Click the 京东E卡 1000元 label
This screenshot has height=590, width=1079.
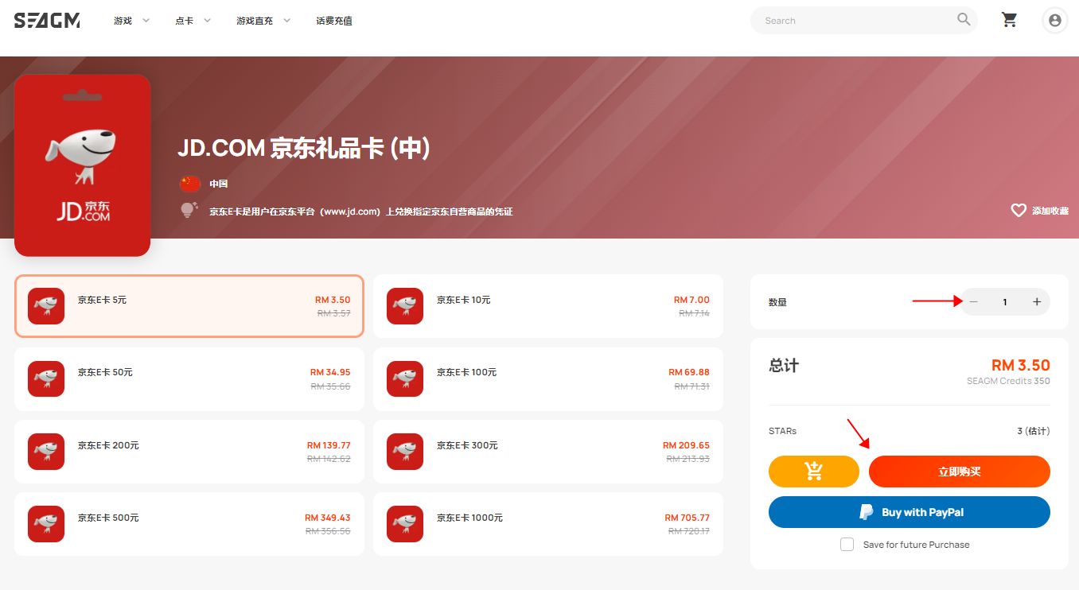point(469,518)
